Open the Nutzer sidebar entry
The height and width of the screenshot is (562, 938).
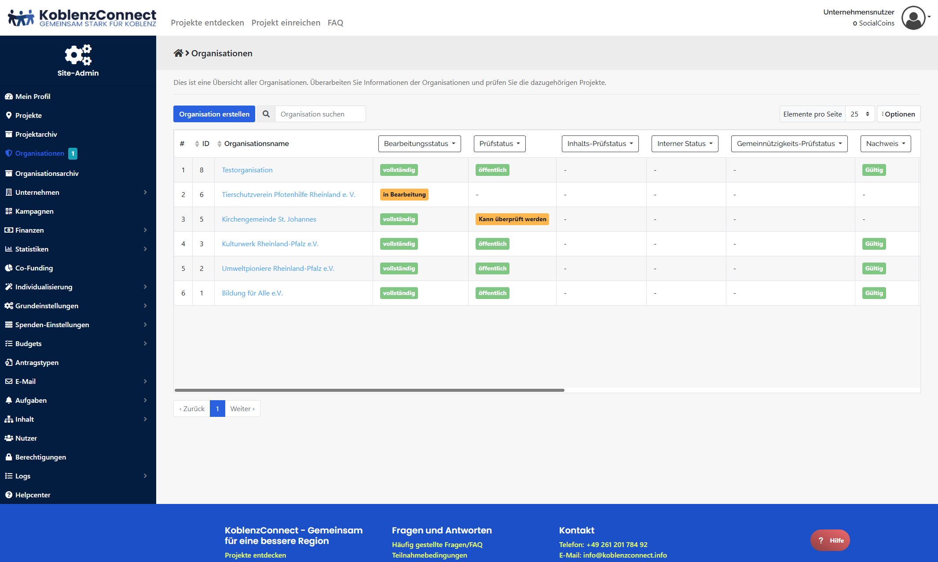26,438
